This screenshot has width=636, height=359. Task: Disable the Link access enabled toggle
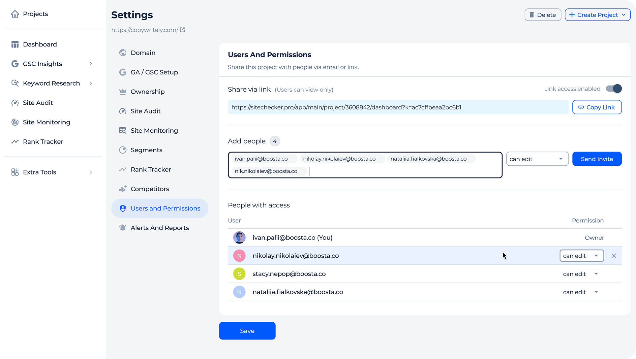click(613, 89)
